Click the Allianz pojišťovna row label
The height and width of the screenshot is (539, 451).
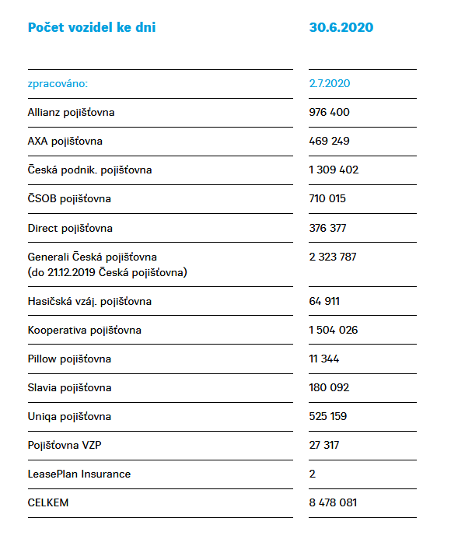pyautogui.click(x=72, y=113)
